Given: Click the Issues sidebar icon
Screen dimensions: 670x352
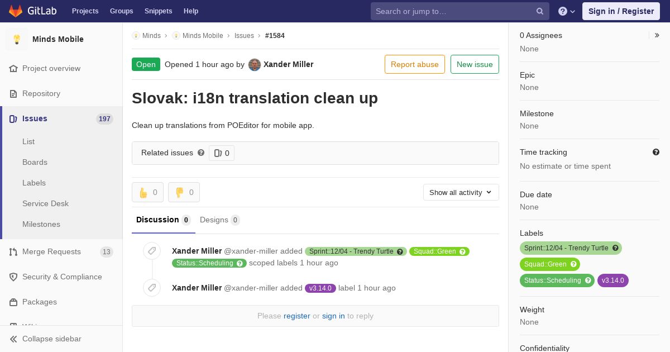Looking at the screenshot, I should tap(13, 118).
